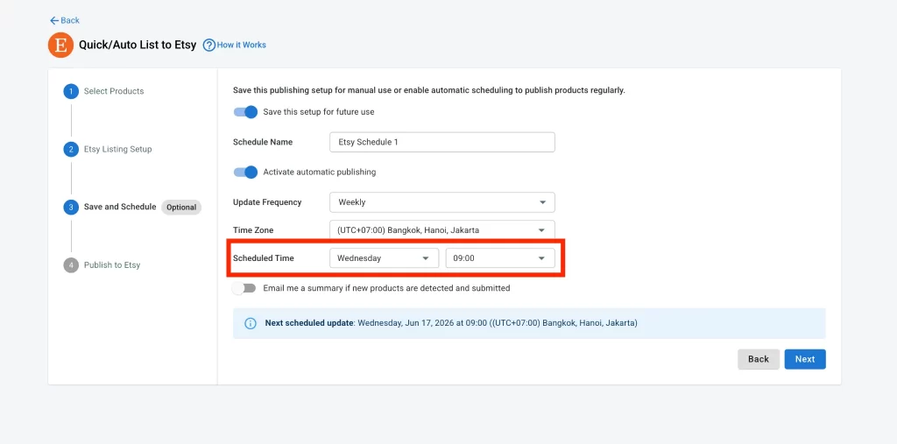Open the How it Works link
Screen dimensions: 897x444
tap(242, 45)
